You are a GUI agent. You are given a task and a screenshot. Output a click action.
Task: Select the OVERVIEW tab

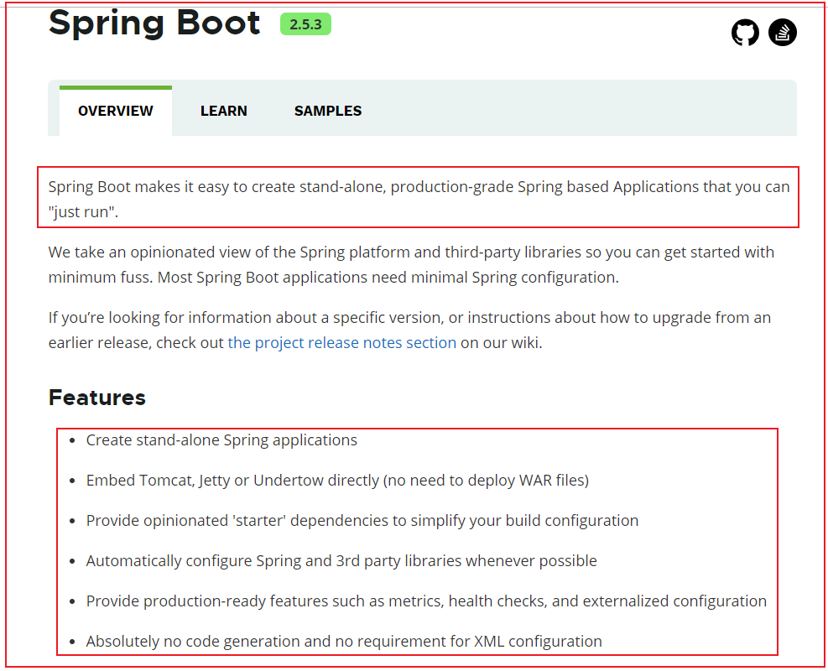116,111
